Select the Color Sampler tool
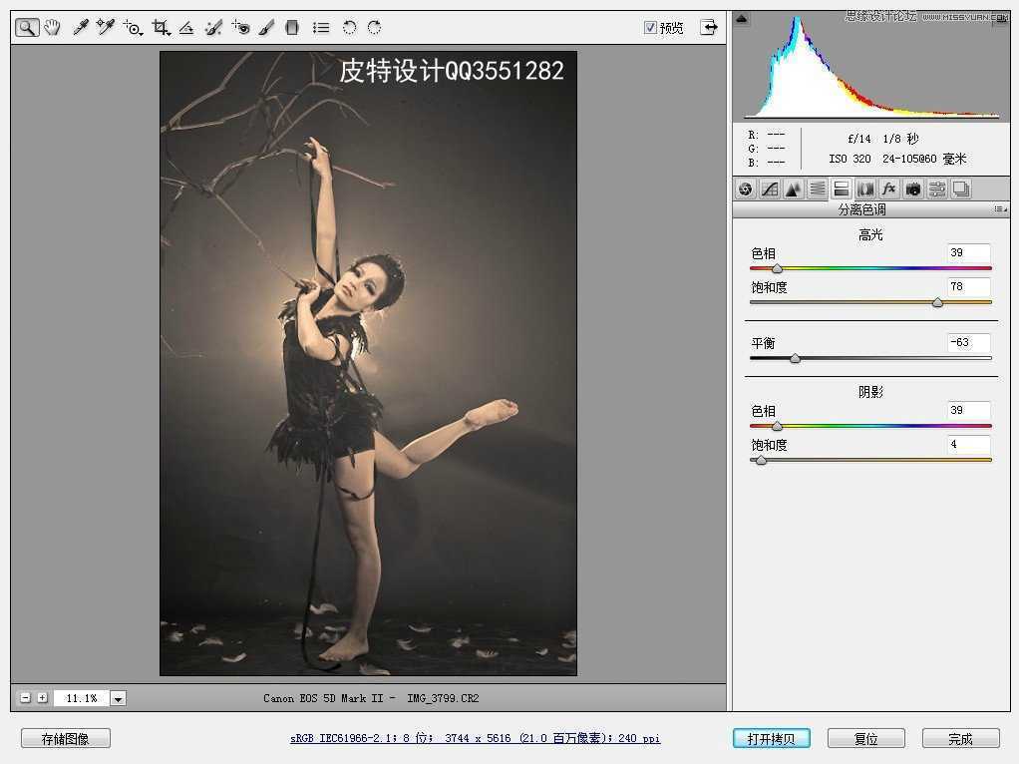Screen dimensions: 1019x764 coord(105,27)
